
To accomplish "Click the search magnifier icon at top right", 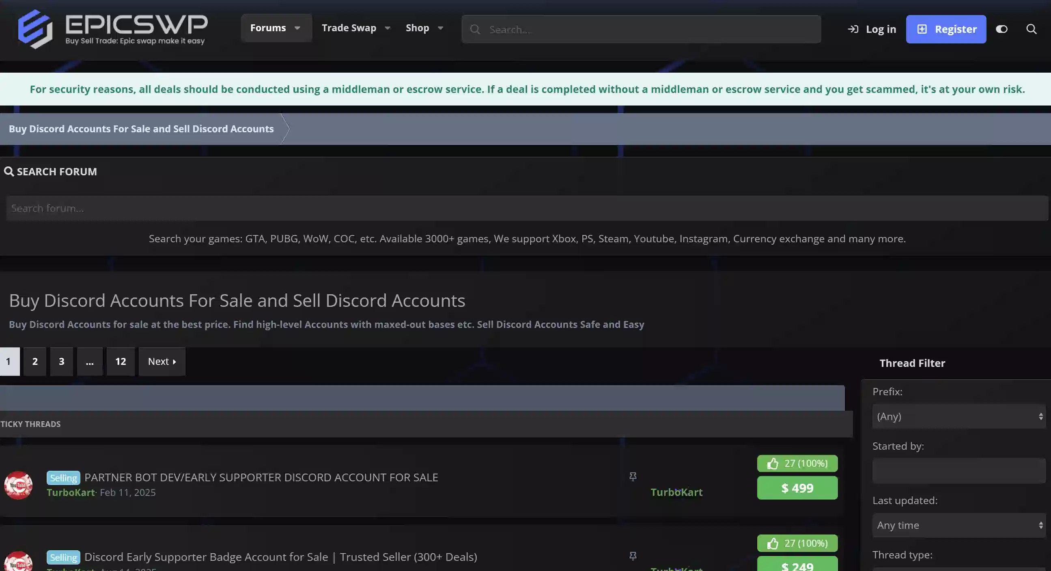I will [1032, 29].
